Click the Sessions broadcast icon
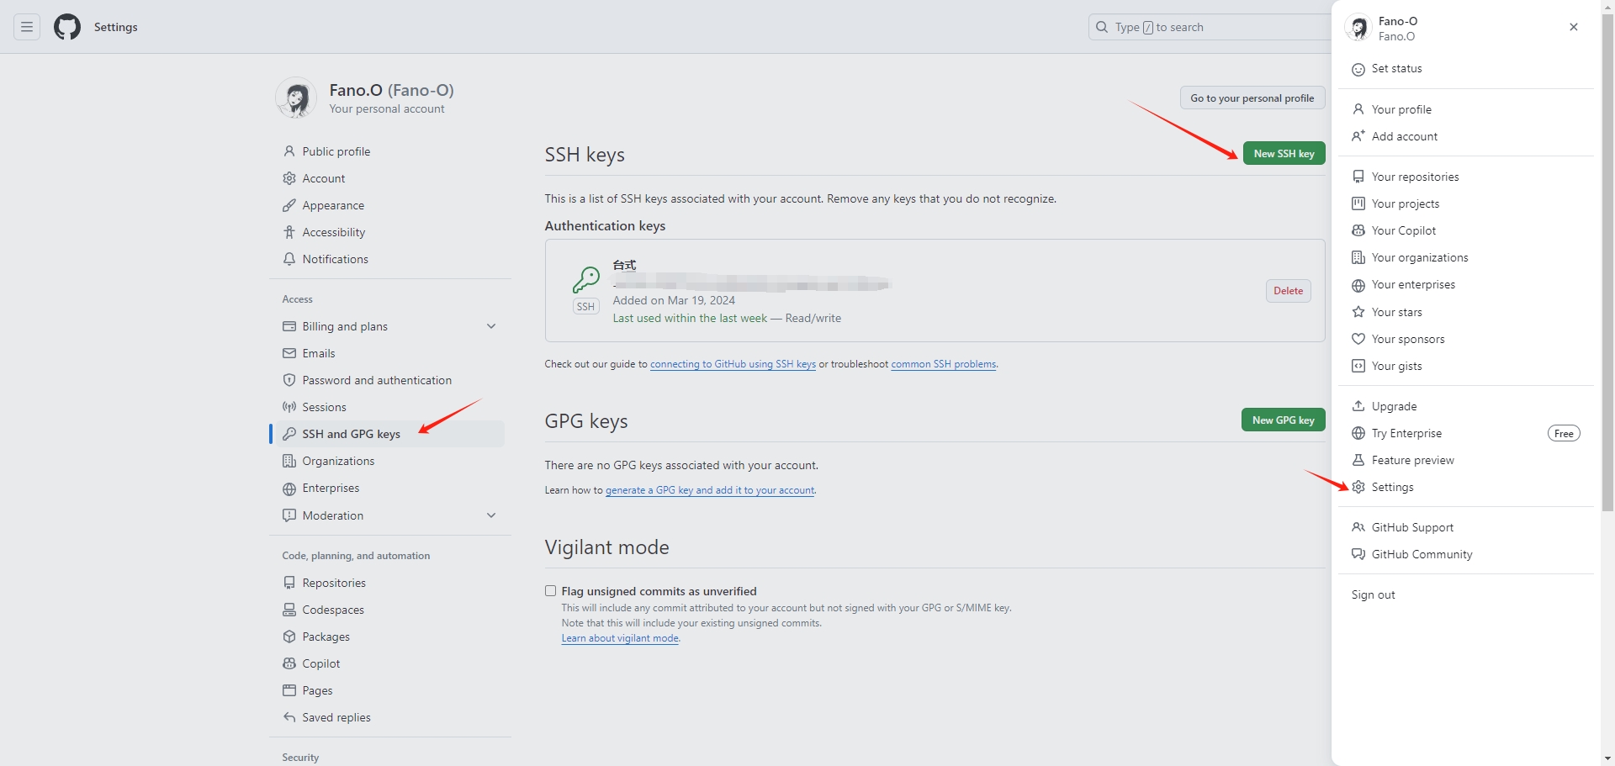The height and width of the screenshot is (766, 1615). [289, 407]
